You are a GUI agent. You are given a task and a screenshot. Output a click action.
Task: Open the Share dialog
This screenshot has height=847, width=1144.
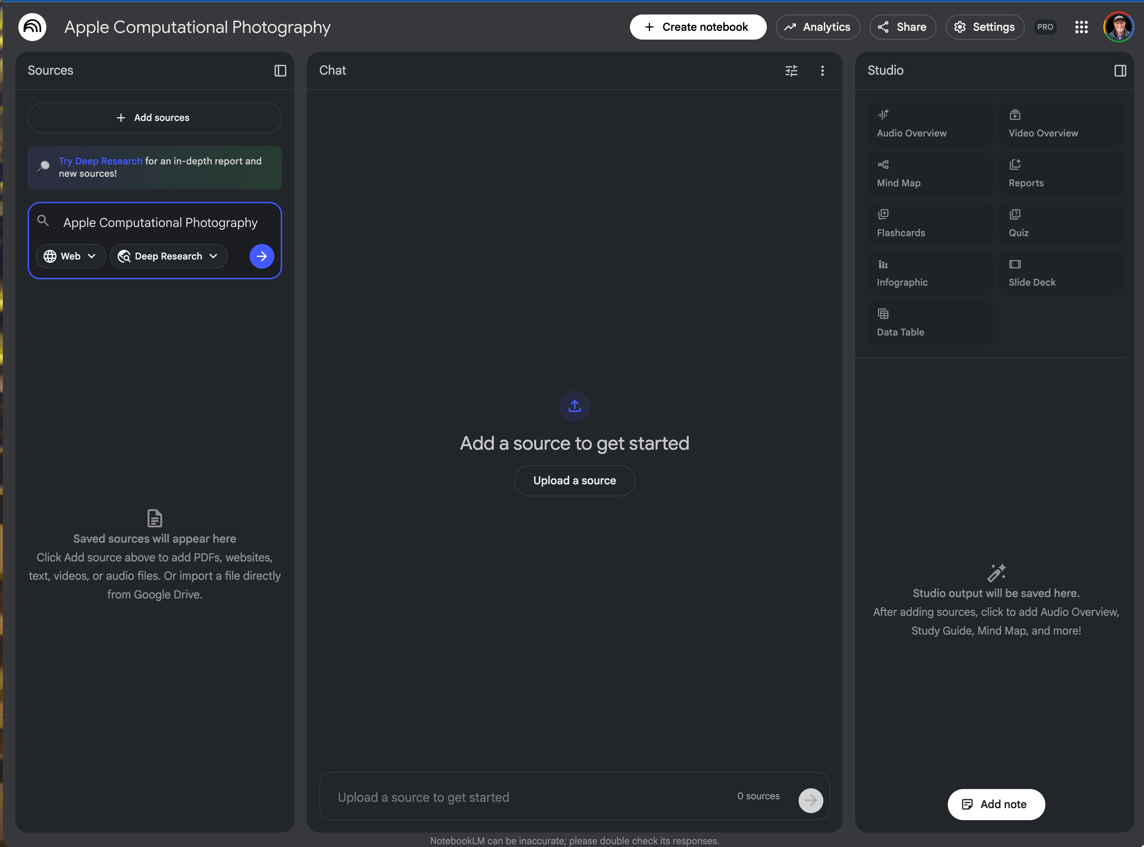(x=903, y=27)
